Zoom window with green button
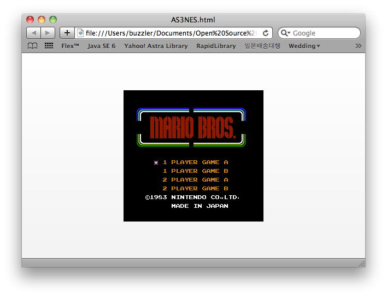The width and height of the screenshot is (387, 297). click(x=53, y=20)
